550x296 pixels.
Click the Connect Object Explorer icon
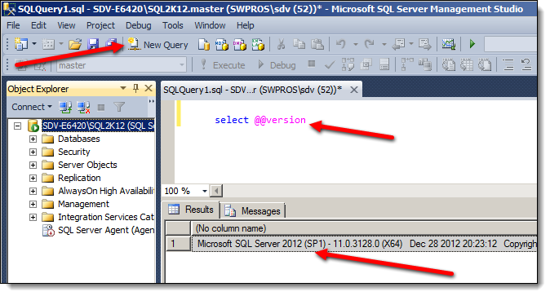tap(65, 107)
